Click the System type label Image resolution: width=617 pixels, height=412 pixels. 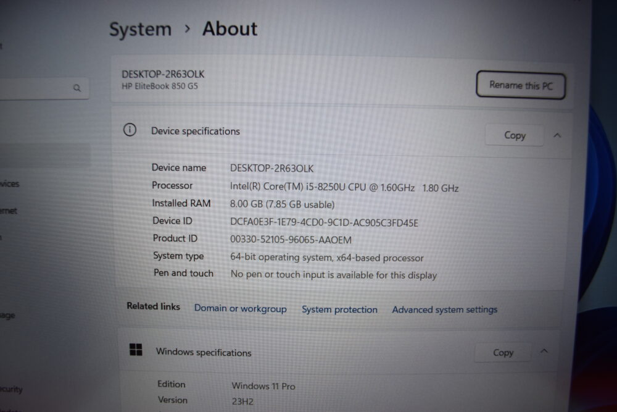(x=178, y=256)
